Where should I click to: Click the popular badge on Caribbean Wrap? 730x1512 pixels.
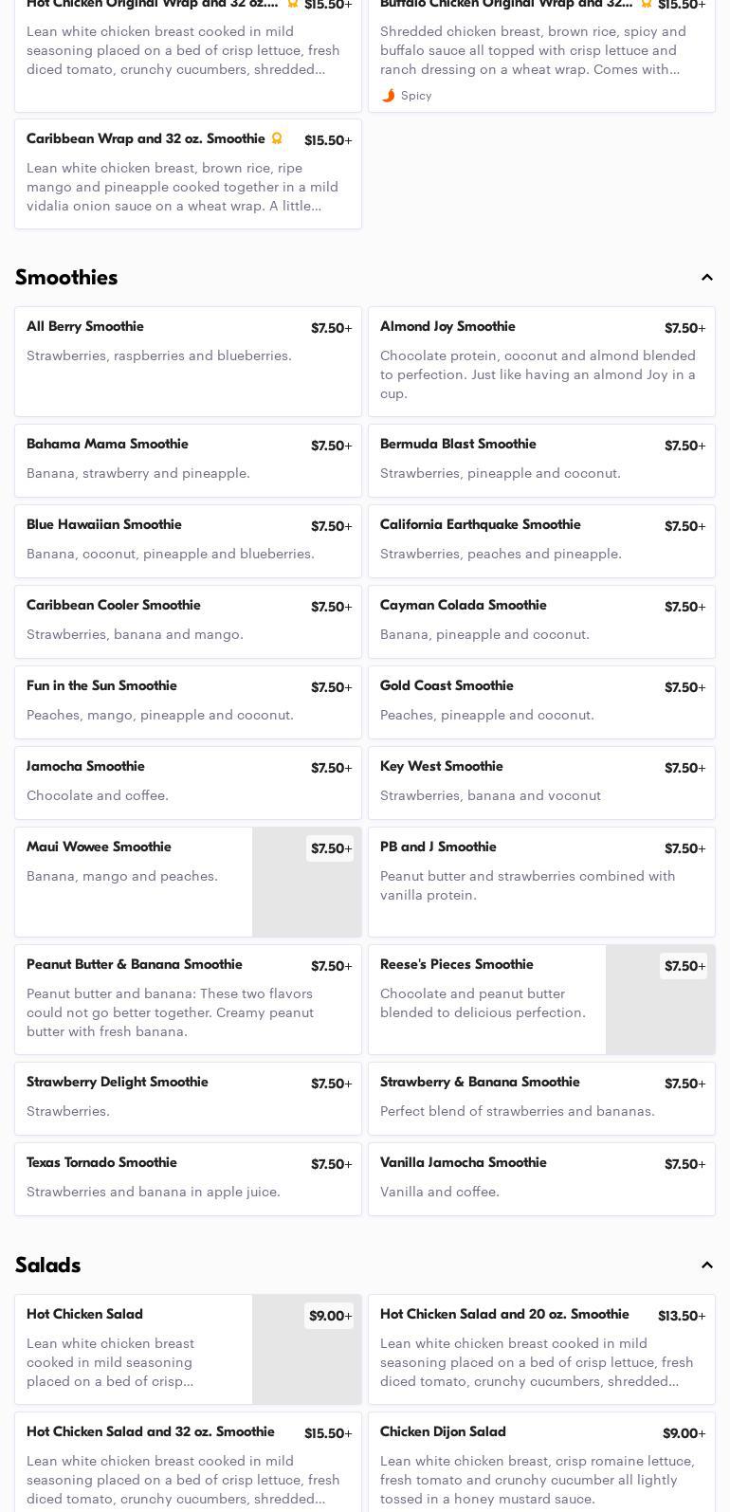(x=277, y=138)
